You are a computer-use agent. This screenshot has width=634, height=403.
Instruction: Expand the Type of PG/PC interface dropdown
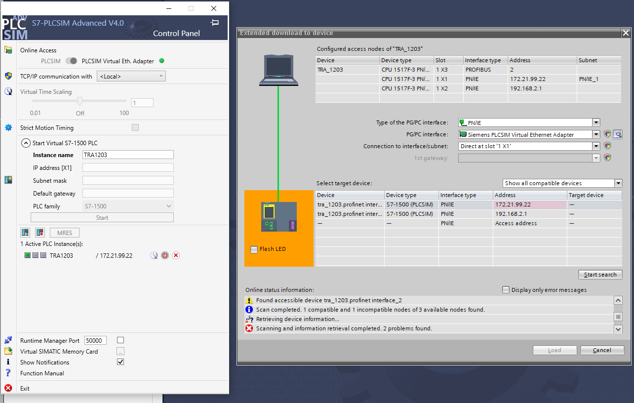click(596, 122)
